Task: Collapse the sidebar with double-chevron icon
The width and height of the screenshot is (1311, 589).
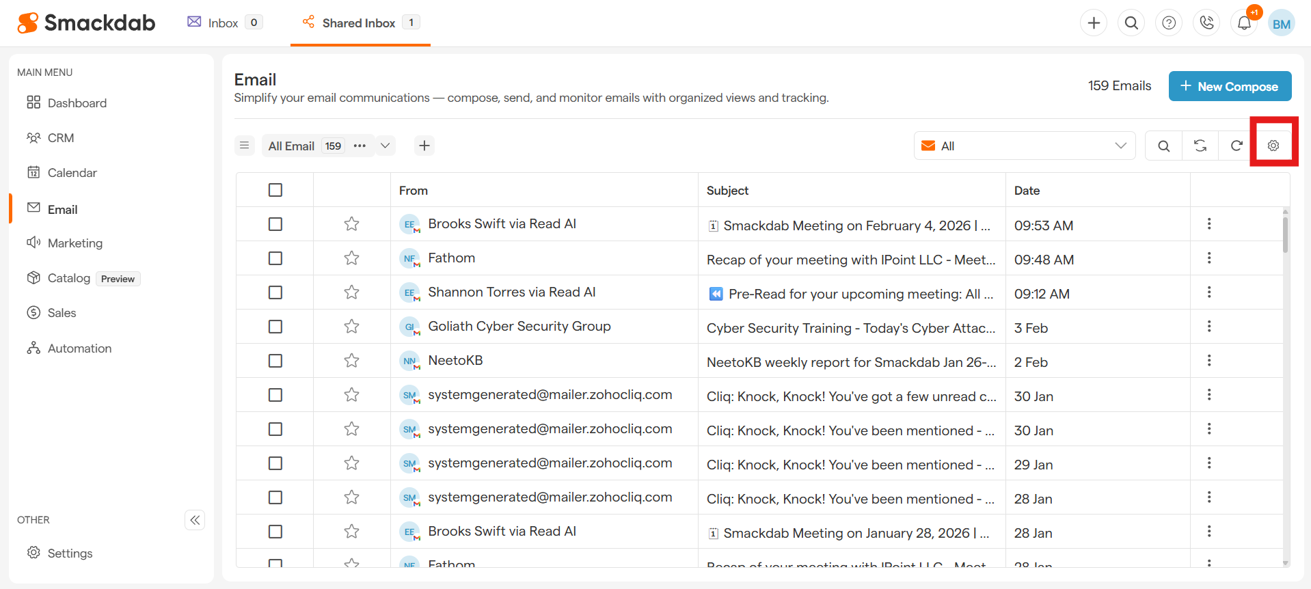Action: pyautogui.click(x=195, y=520)
